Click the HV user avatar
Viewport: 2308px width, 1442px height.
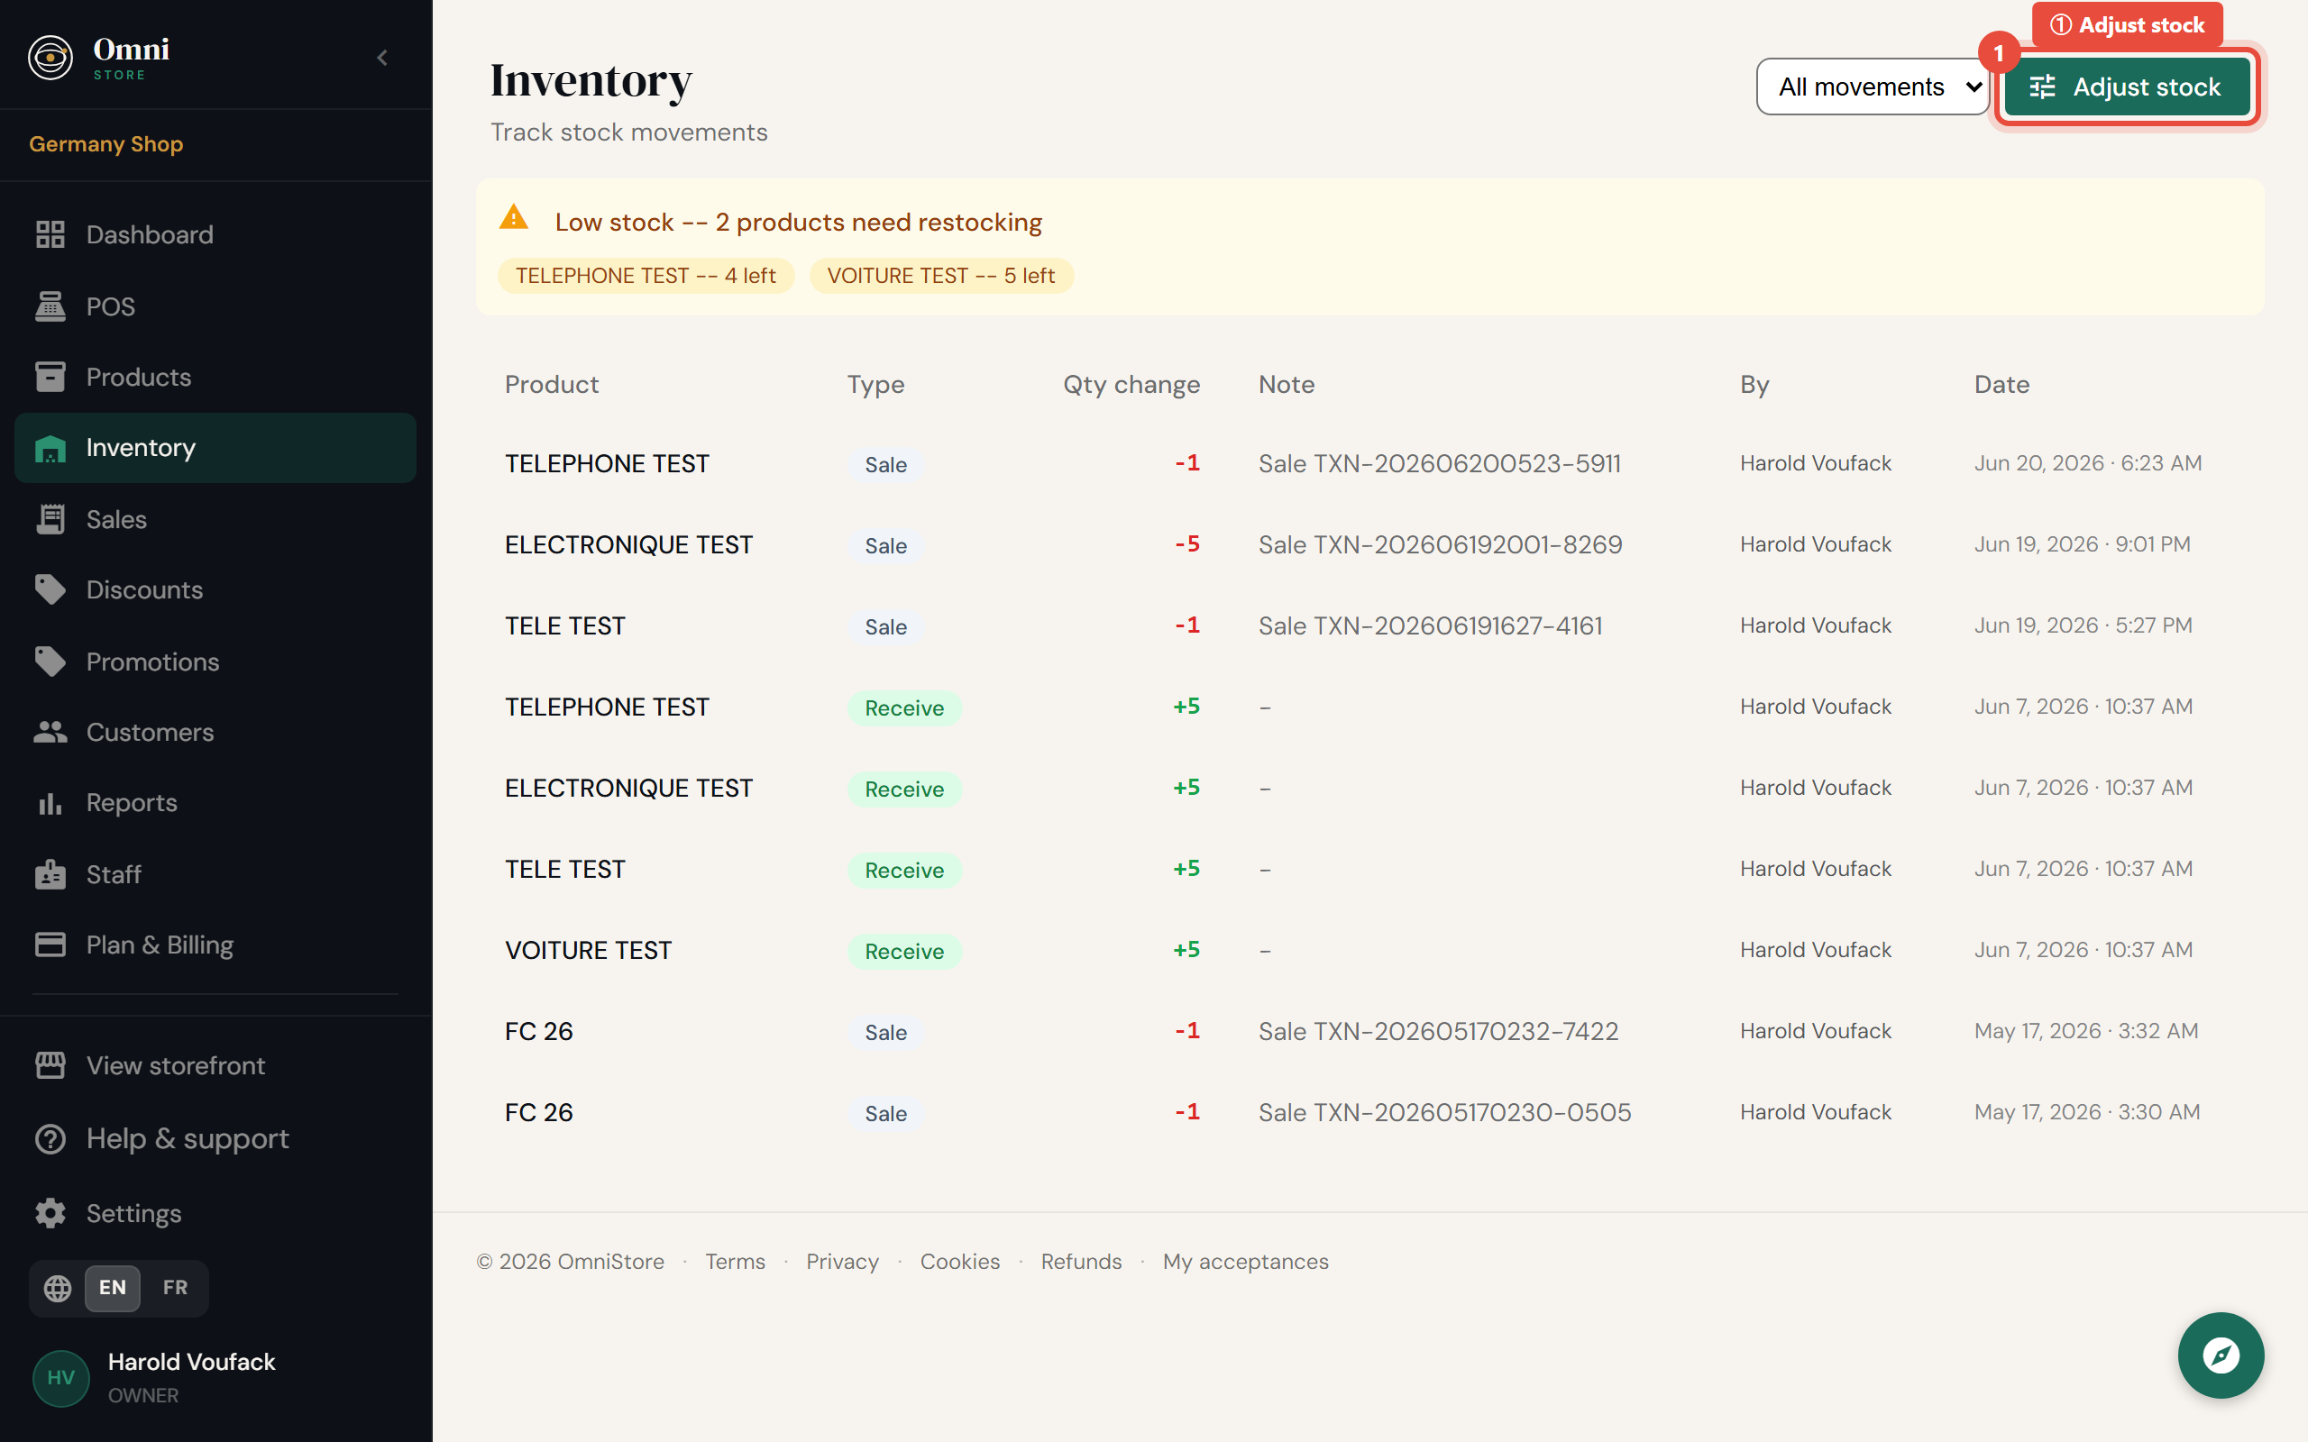(x=61, y=1377)
